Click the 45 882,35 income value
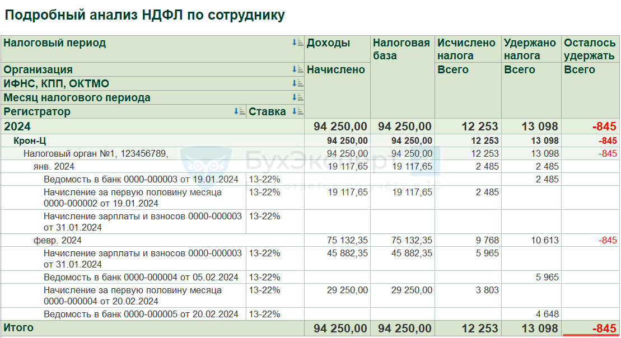The height and width of the screenshot is (338, 621). [x=347, y=253]
